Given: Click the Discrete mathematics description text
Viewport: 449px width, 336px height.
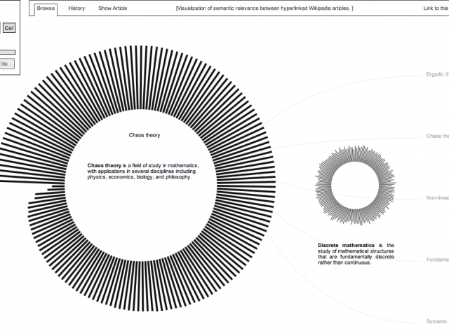Looking at the screenshot, I should 356,258.
